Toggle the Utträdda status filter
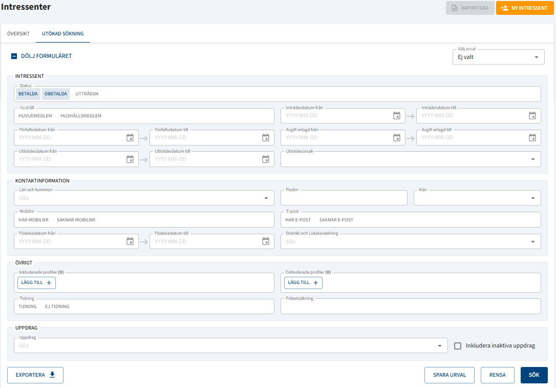The image size is (556, 388). 87,94
